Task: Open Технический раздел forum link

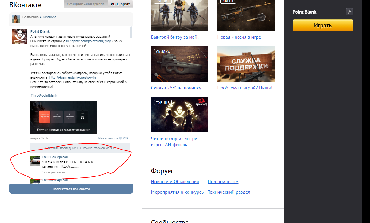Action: (x=229, y=192)
